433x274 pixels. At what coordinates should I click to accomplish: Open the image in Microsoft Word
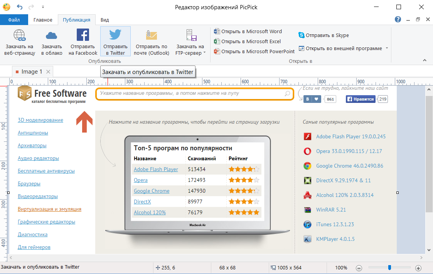point(248,32)
